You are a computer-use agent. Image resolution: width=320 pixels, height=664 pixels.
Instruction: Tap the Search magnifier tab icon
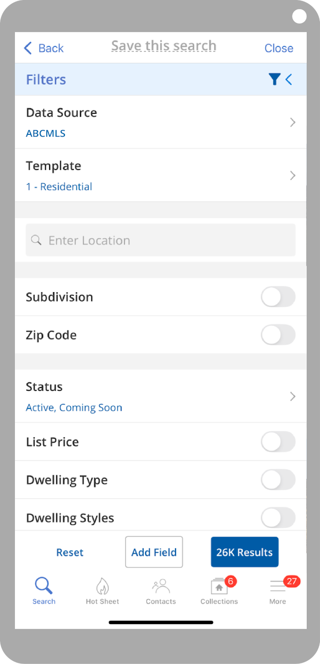[x=44, y=586]
